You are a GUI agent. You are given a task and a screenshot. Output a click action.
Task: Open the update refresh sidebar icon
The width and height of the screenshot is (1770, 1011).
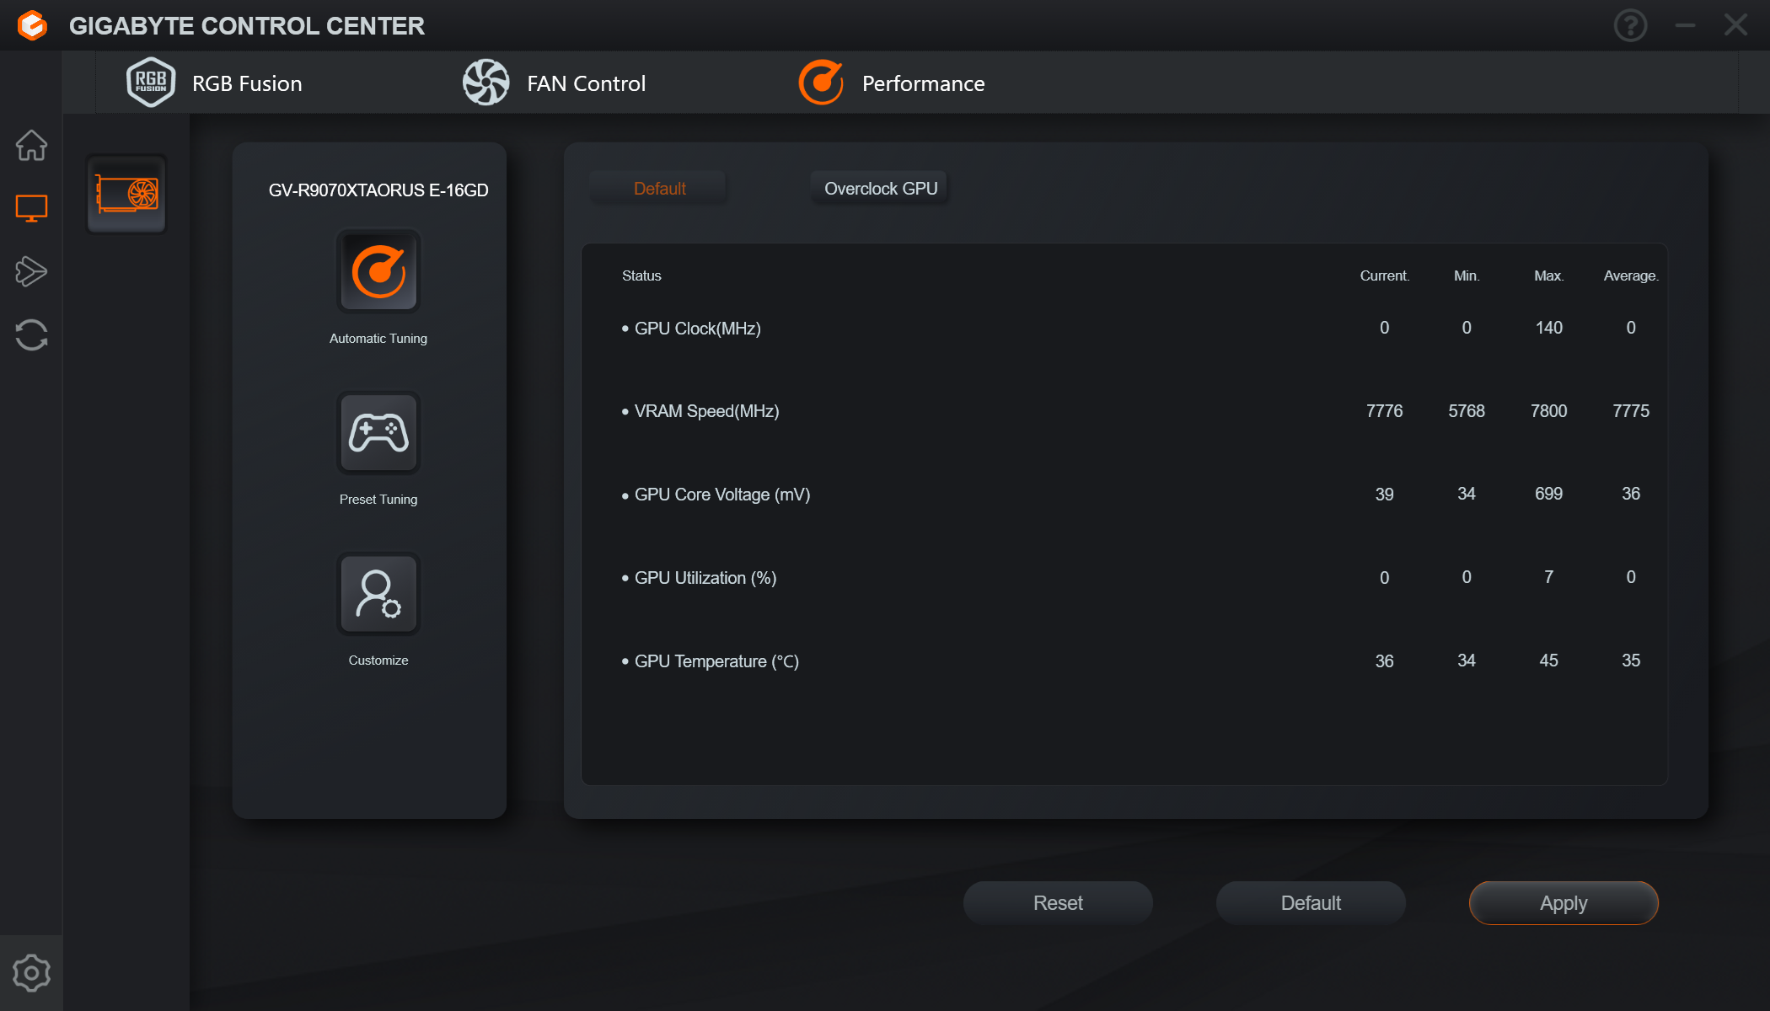pyautogui.click(x=31, y=334)
